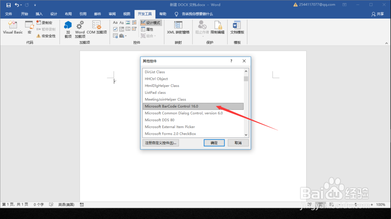The width and height of the screenshot is (391, 219).
Task: Insert picture content control
Action: pyautogui.click(x=128, y=23)
